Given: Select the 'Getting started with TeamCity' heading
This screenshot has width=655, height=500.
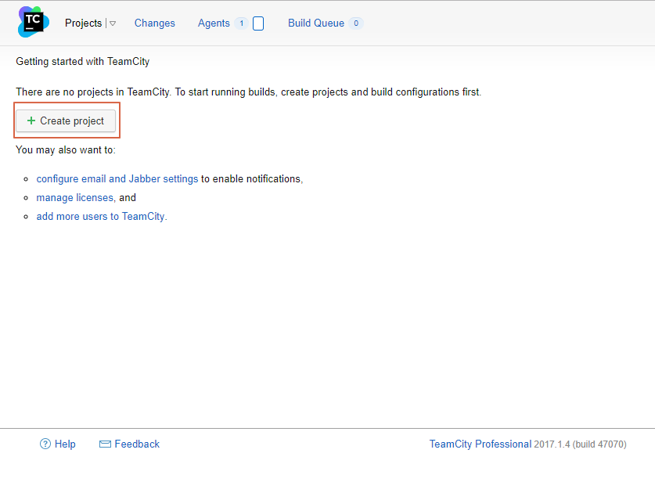Looking at the screenshot, I should [83, 61].
